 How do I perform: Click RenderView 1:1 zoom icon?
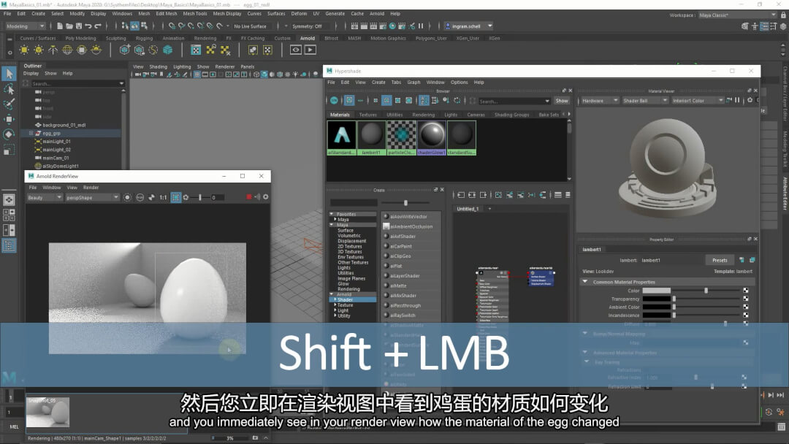pyautogui.click(x=163, y=198)
